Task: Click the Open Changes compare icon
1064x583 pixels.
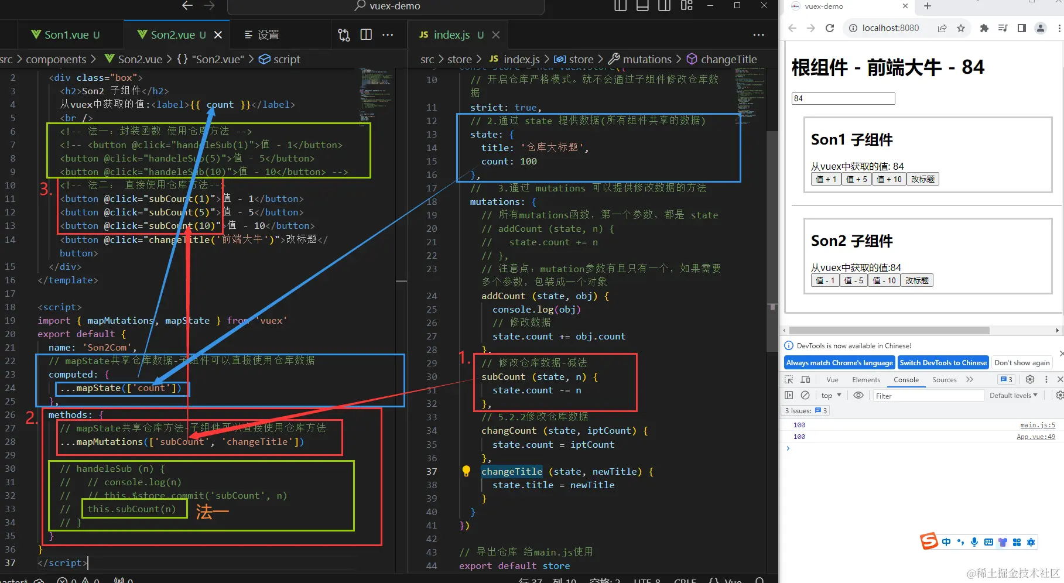Action: (x=344, y=35)
